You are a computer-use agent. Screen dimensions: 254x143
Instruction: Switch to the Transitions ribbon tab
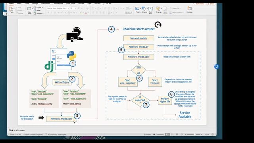click(x=46, y=4)
